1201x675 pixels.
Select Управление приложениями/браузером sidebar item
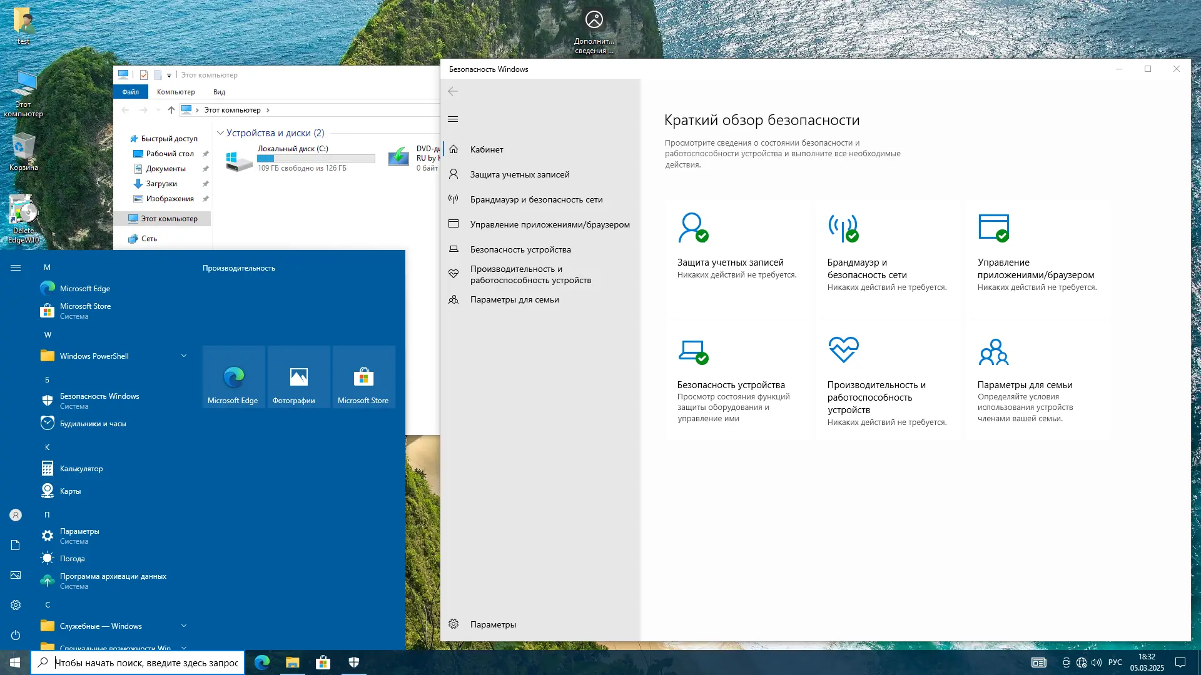coord(549,224)
